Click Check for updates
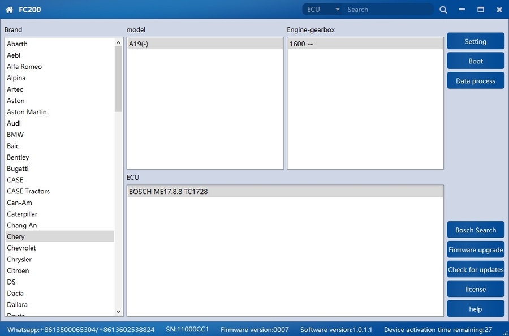The image size is (509, 336). click(x=475, y=270)
